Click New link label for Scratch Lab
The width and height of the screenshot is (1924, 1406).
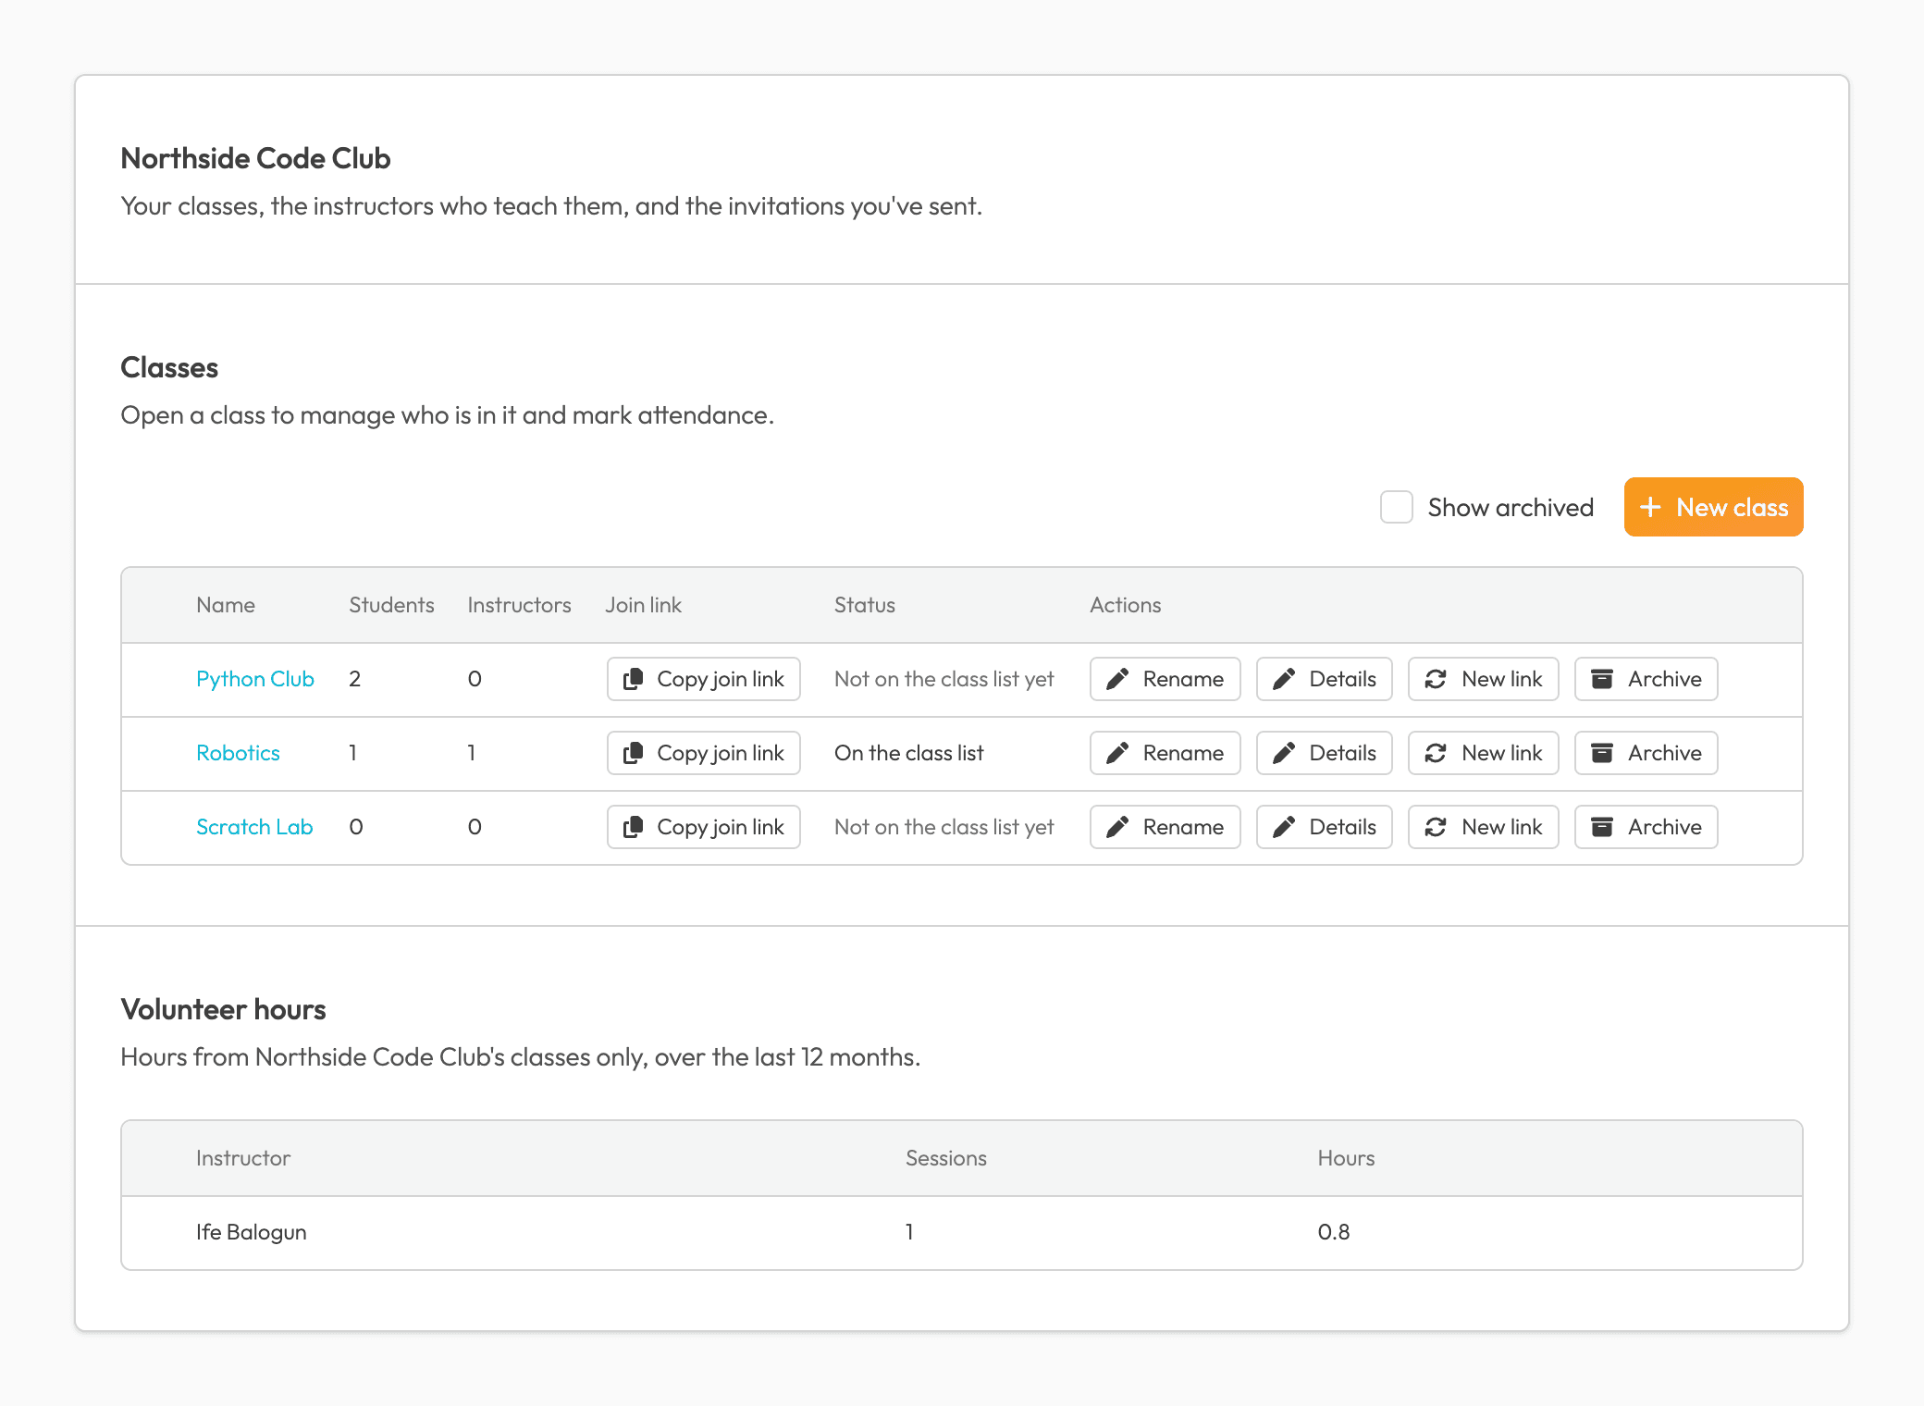(1502, 827)
